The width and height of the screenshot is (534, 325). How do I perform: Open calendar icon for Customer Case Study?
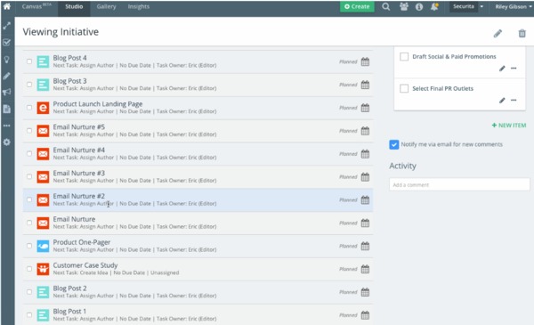(x=365, y=269)
